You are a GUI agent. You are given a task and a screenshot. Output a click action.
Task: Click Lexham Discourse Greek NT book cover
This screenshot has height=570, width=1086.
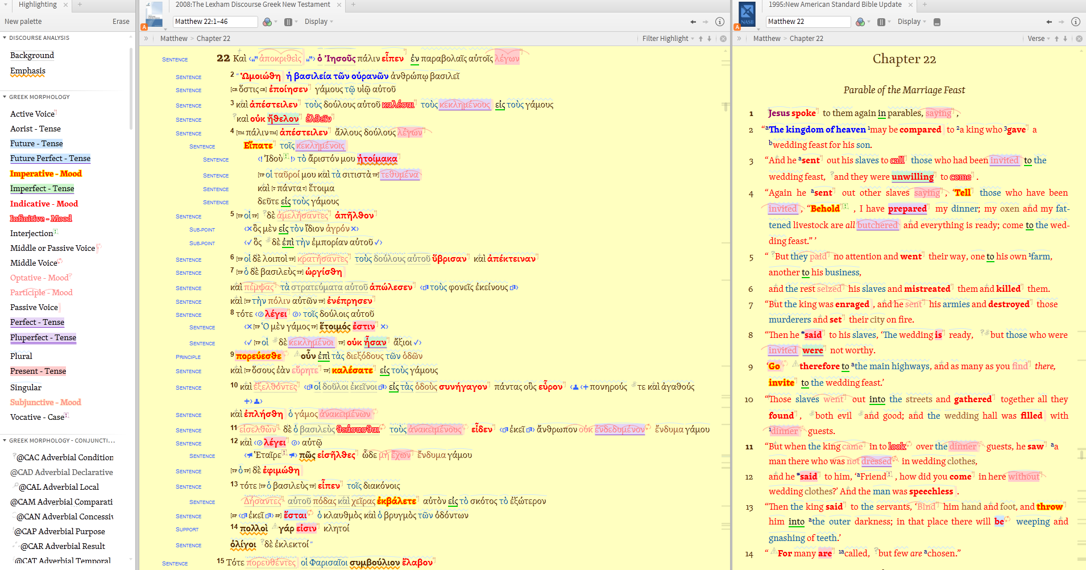point(154,14)
